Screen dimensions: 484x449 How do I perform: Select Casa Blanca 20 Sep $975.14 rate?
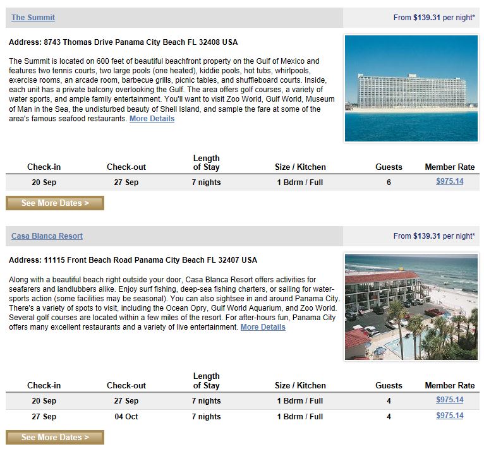tap(449, 400)
